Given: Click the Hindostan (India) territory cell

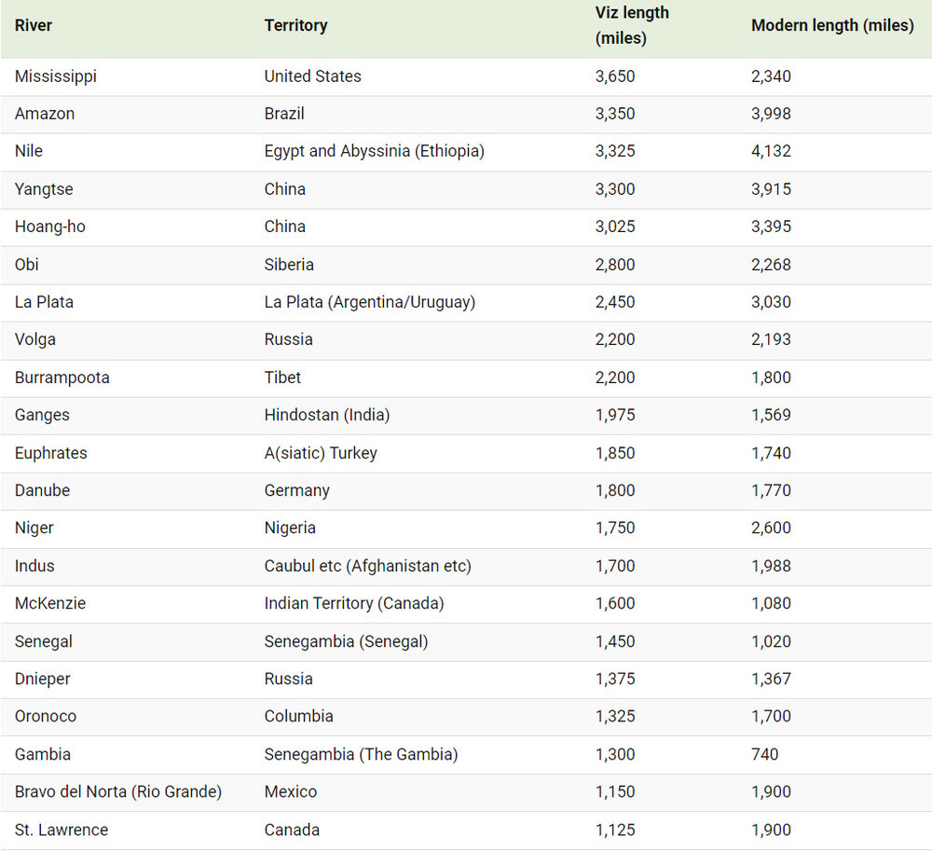Looking at the screenshot, I should coord(326,415).
